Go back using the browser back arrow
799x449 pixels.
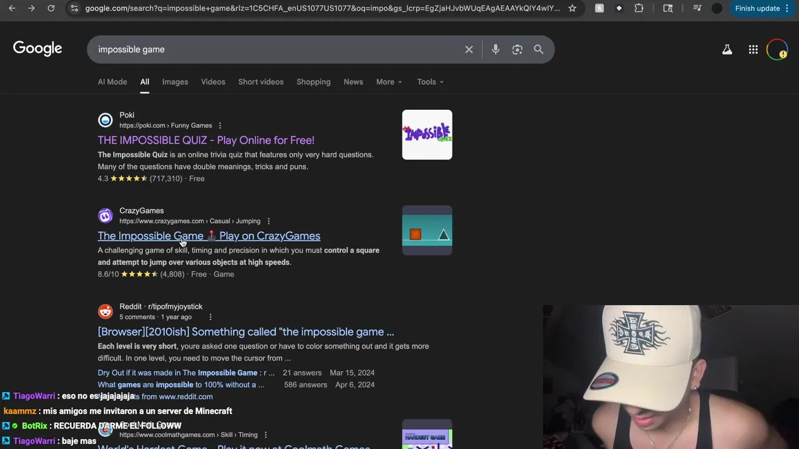tap(12, 8)
